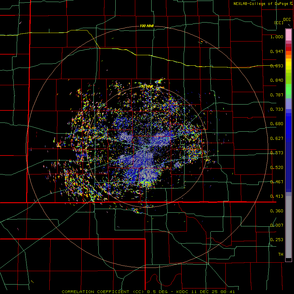The image size is (294, 294).
Task: Pick the pink top segment of color bar
Action: click(x=288, y=35)
